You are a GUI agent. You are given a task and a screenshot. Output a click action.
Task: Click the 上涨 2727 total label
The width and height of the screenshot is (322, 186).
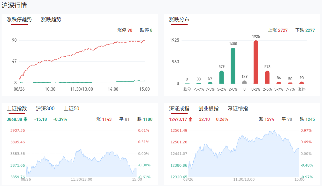[278, 30]
